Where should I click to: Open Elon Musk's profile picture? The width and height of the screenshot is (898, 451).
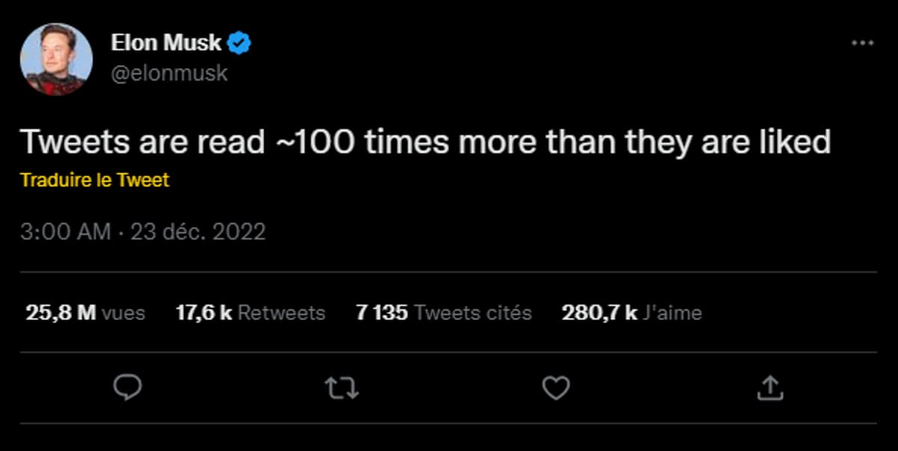[x=56, y=58]
